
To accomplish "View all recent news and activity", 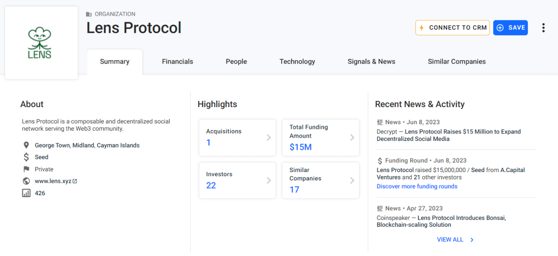I will (x=455, y=240).
